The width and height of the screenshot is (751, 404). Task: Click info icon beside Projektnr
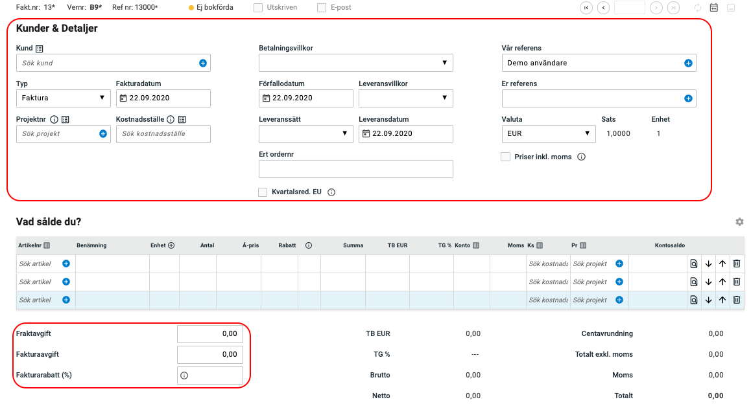click(54, 120)
